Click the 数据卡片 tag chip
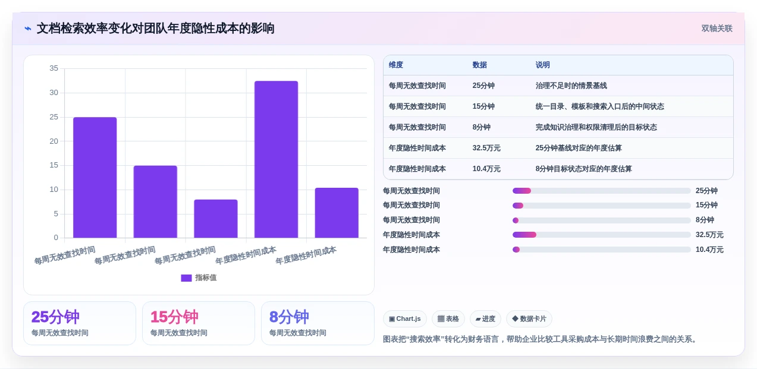 click(x=529, y=319)
